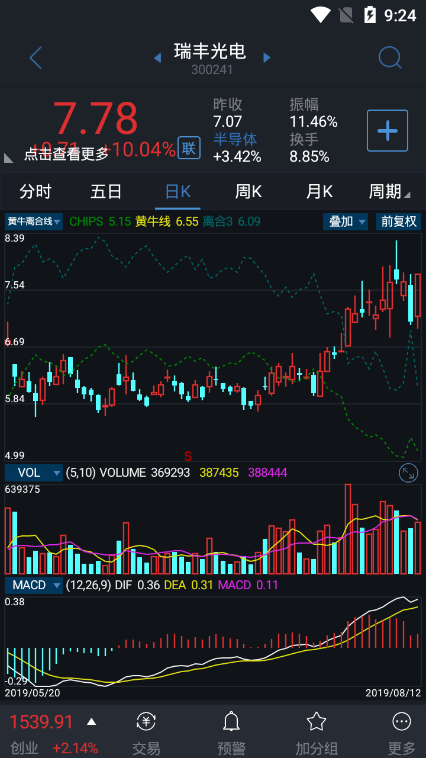Viewport: 426px width, 758px height.
Task: Tap MACD 0.11 value in magenta
Action: (248, 585)
